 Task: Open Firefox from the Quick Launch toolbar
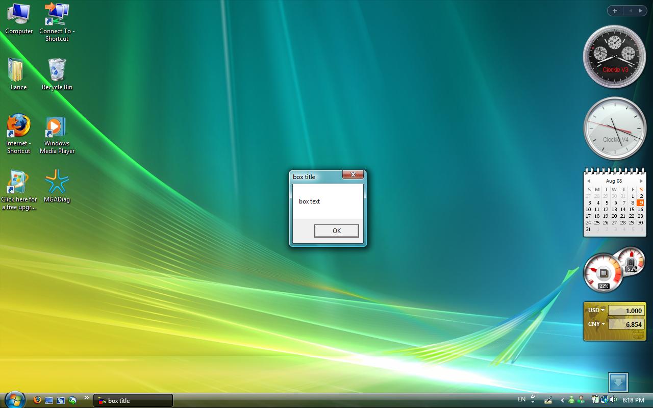click(37, 400)
